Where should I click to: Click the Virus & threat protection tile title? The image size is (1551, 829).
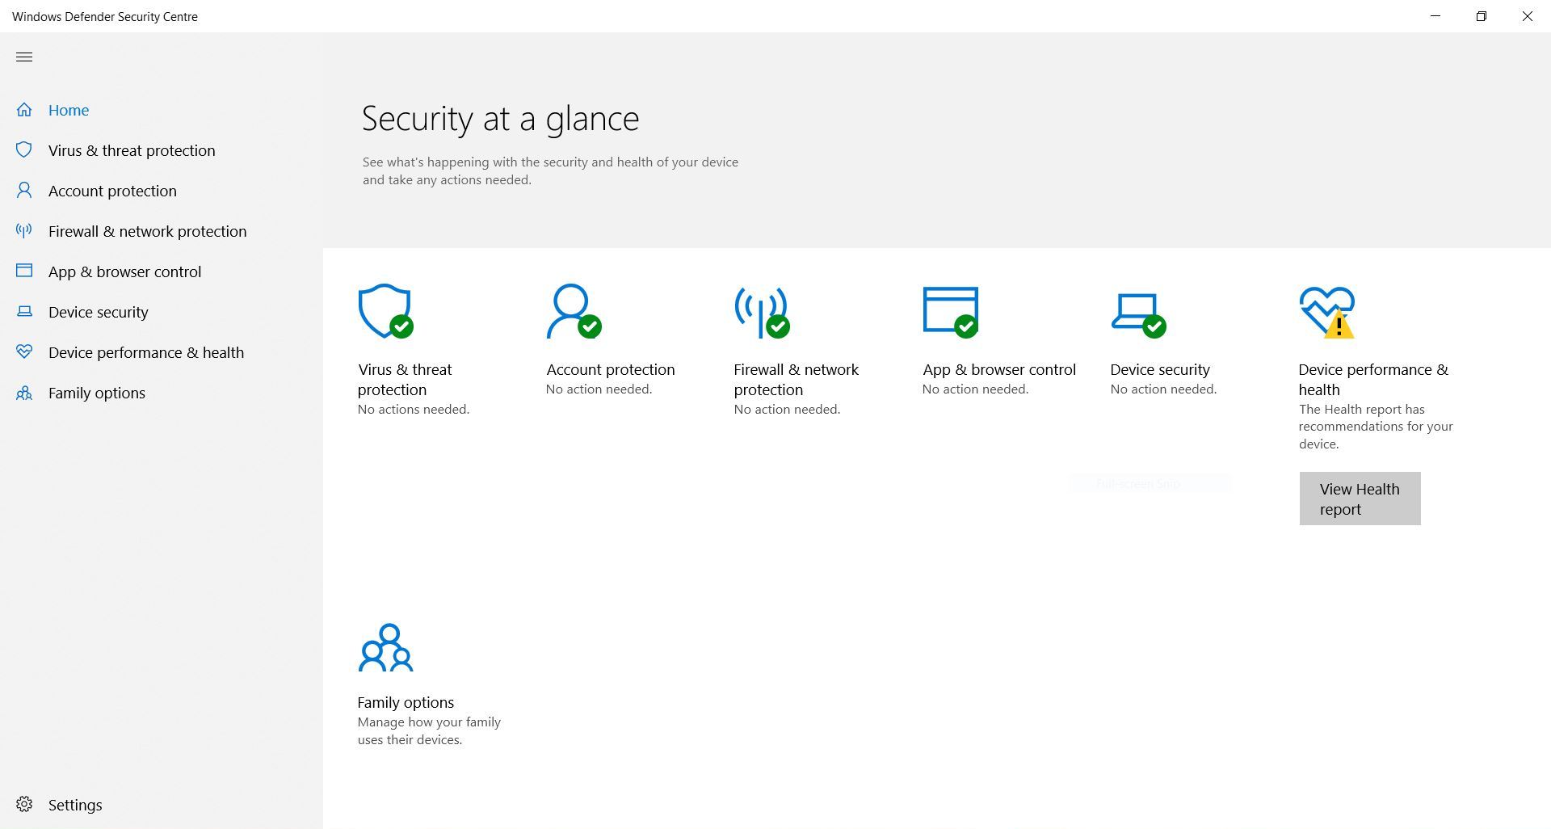coord(405,379)
